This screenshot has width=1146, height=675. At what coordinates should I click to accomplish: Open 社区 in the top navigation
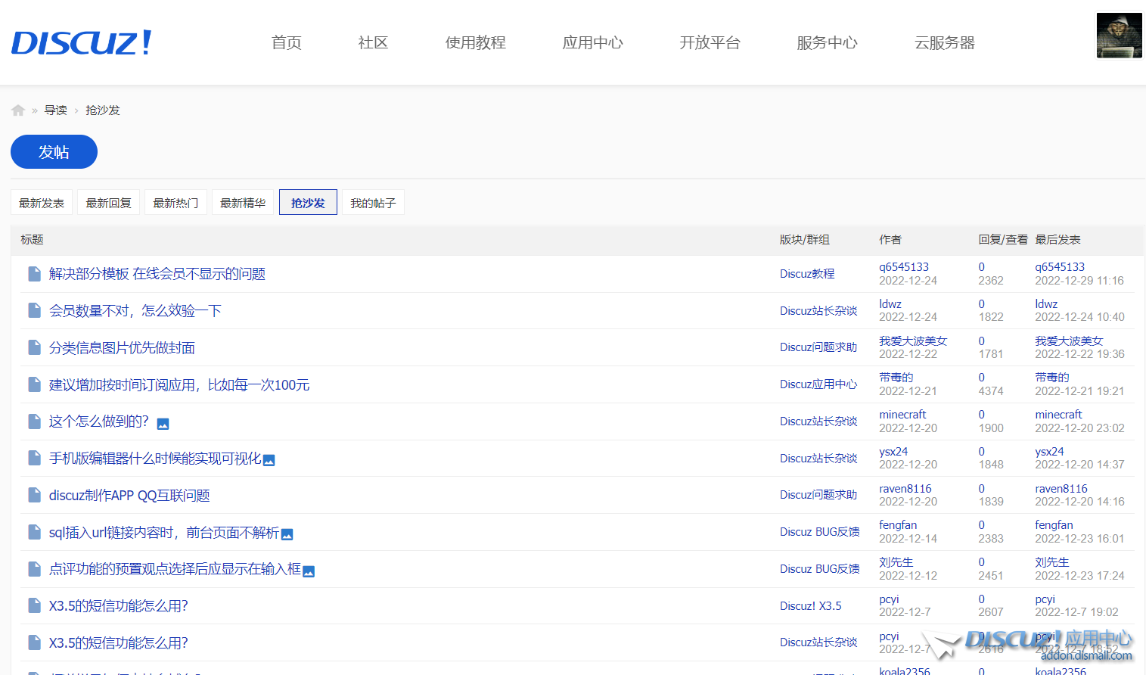click(373, 42)
